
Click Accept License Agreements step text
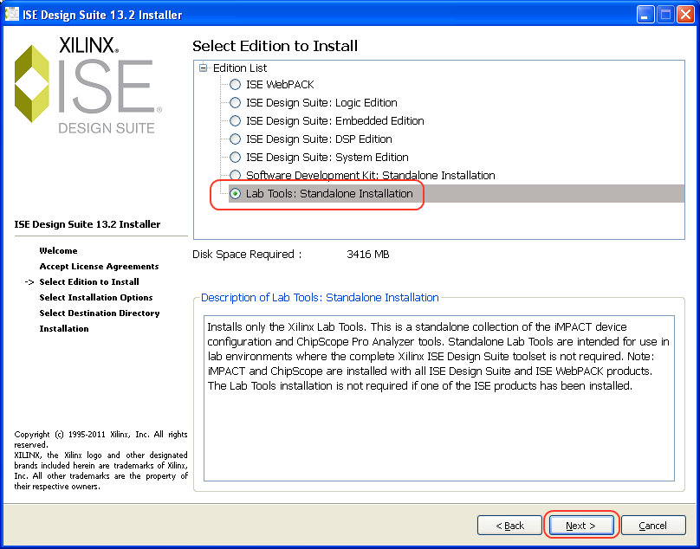99,266
